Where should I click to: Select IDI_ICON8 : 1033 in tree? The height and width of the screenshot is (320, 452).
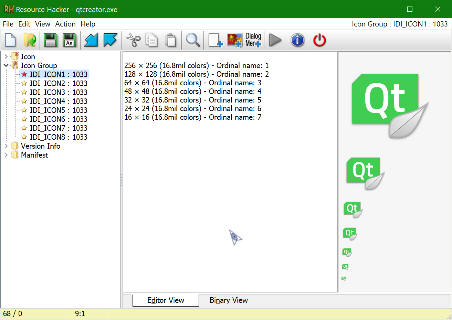pos(59,137)
